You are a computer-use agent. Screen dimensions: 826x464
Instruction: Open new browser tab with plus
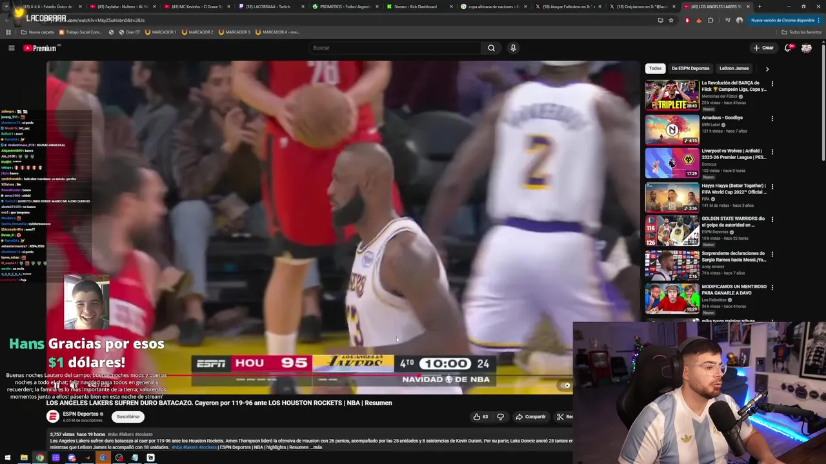coord(760,6)
